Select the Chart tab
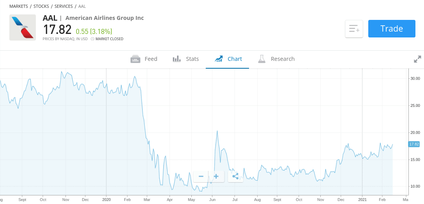424x204 pixels. (228, 59)
